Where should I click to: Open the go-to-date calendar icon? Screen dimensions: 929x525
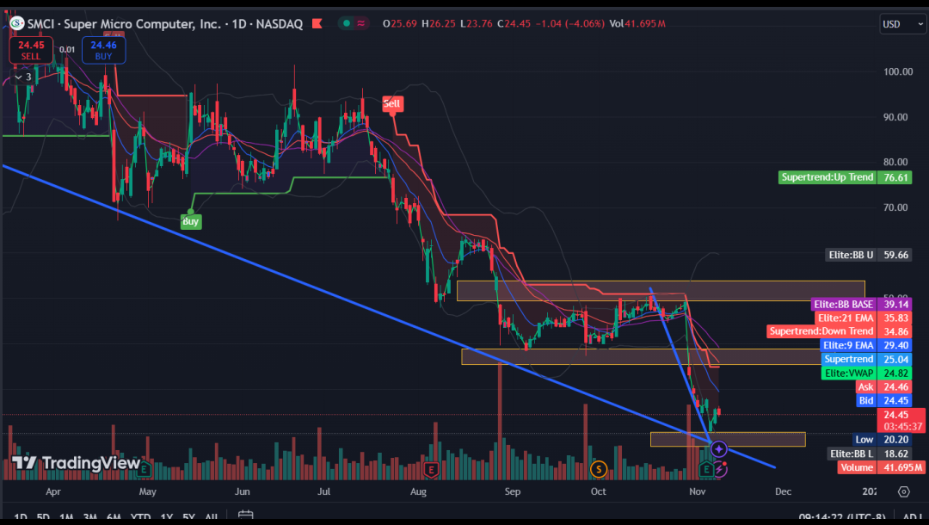click(246, 516)
